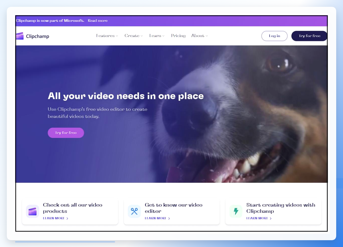Image resolution: width=343 pixels, height=247 pixels.
Task: Expand the Features dropdown menu
Action: (x=107, y=36)
